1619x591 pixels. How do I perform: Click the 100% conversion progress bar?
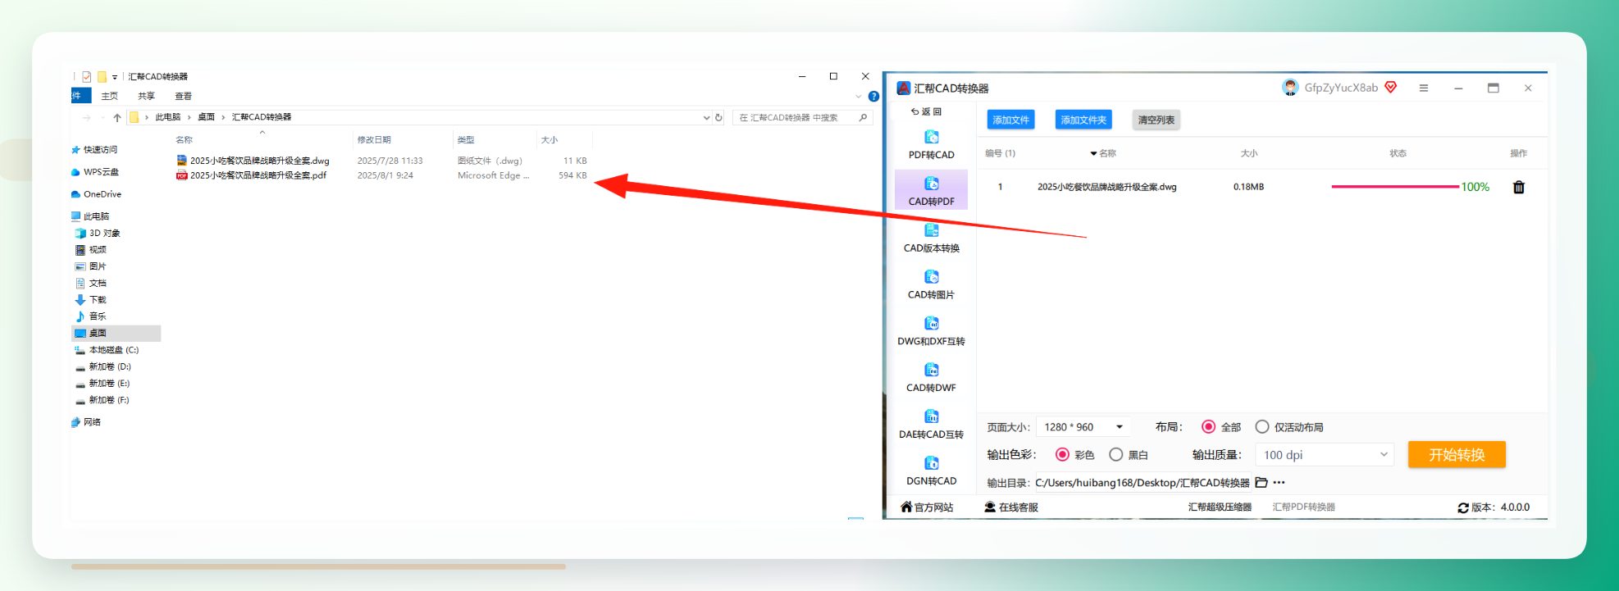(1395, 187)
